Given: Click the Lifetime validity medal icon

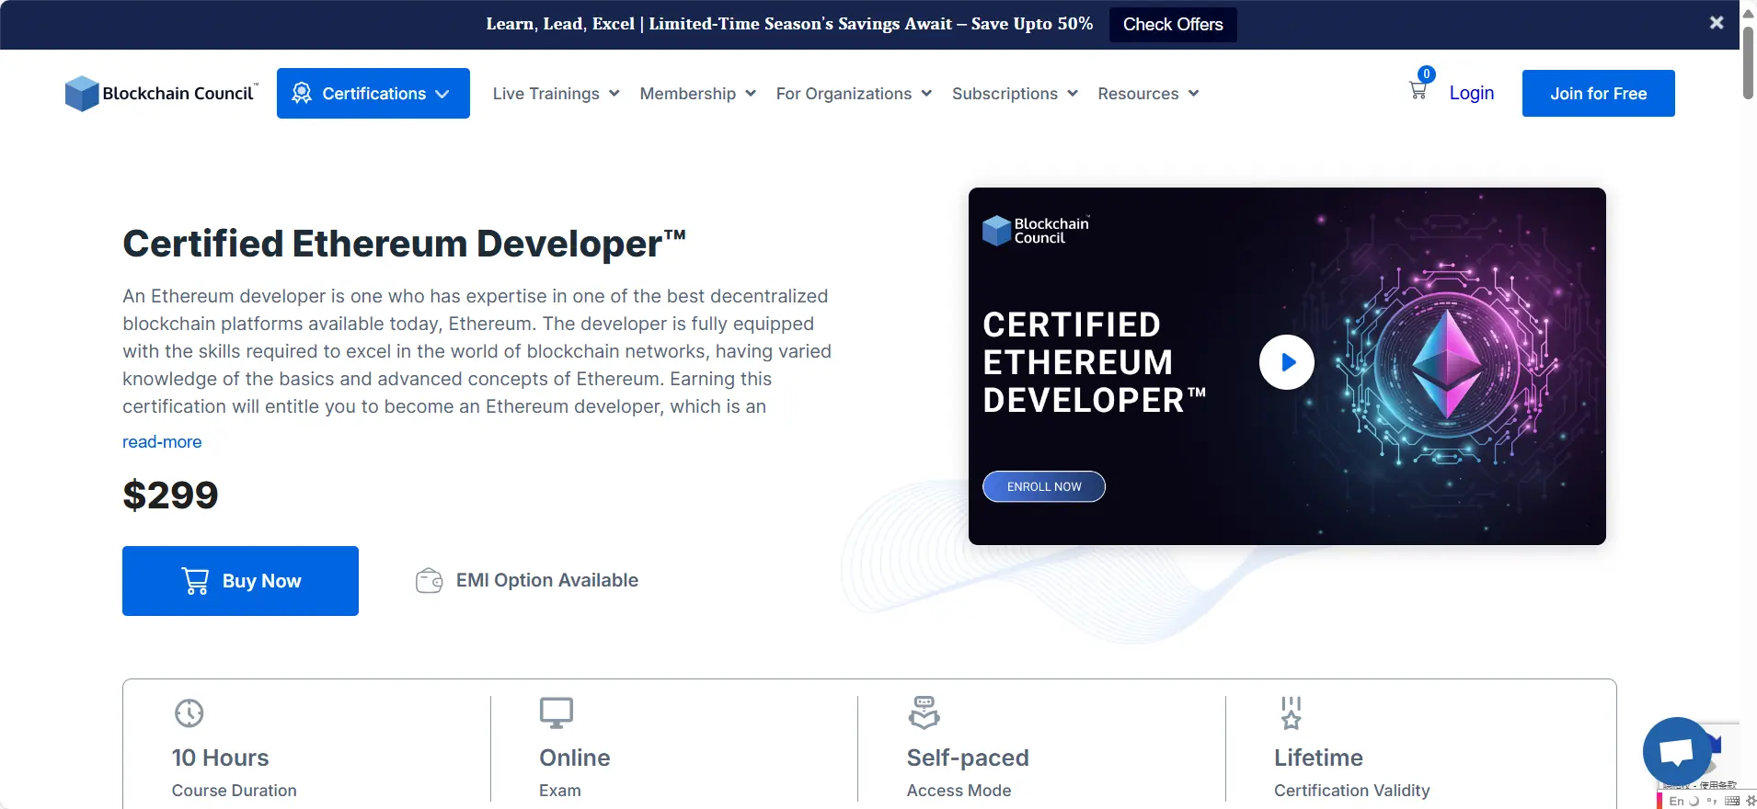Looking at the screenshot, I should [x=1292, y=713].
